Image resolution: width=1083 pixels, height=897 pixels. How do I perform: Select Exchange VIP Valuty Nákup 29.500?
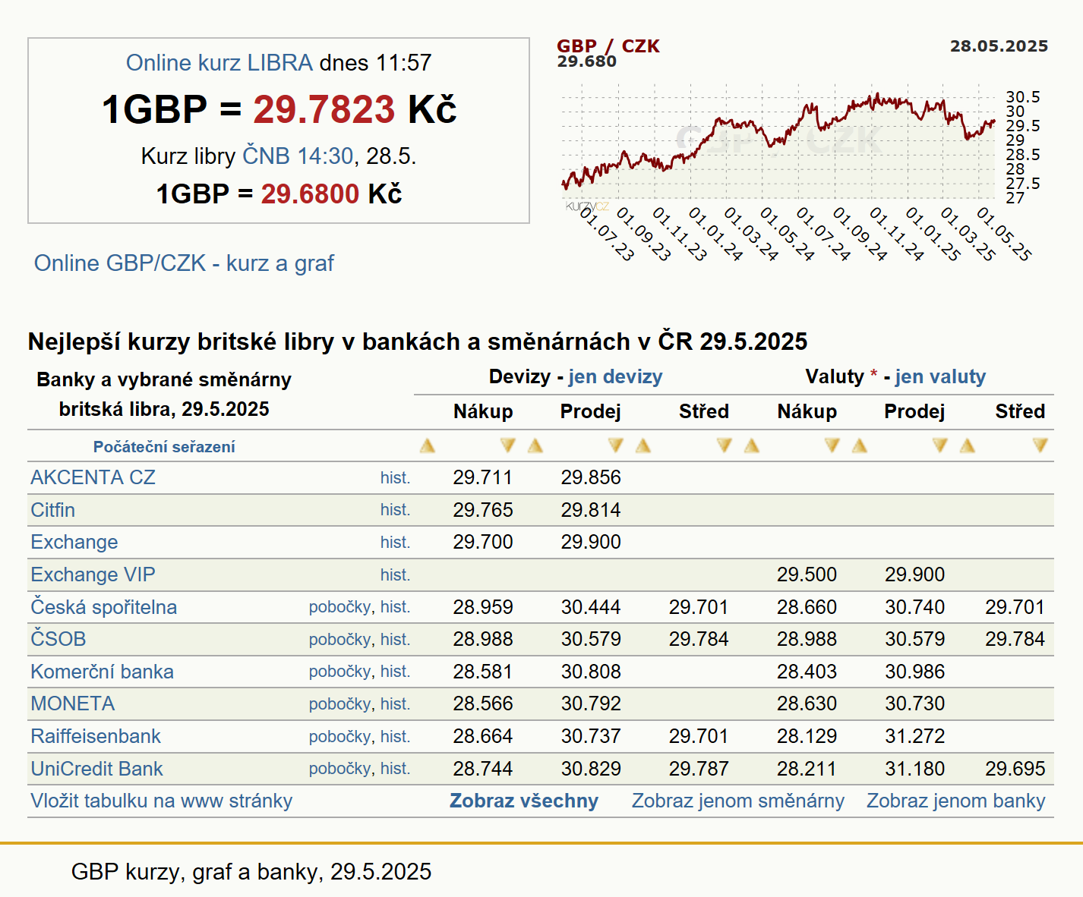click(807, 574)
